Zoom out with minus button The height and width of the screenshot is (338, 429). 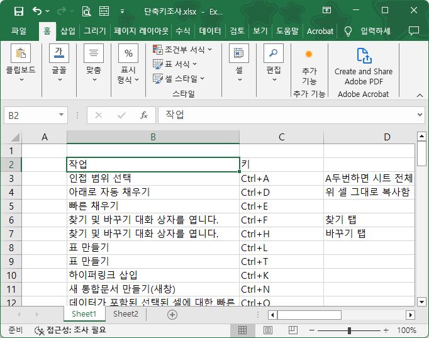[311, 330]
